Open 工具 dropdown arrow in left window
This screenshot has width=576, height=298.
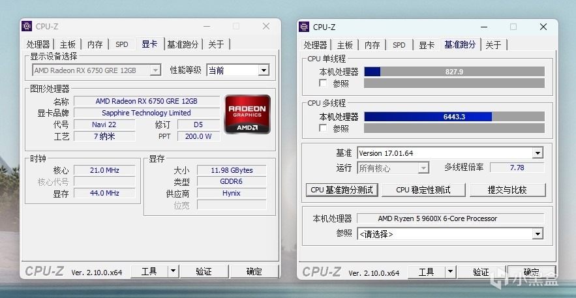[x=174, y=271]
